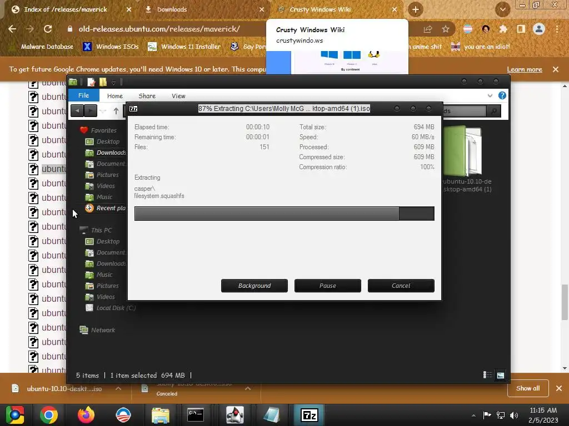The image size is (569, 426).
Task: Open the File tab in Explorer
Action: coord(83,95)
